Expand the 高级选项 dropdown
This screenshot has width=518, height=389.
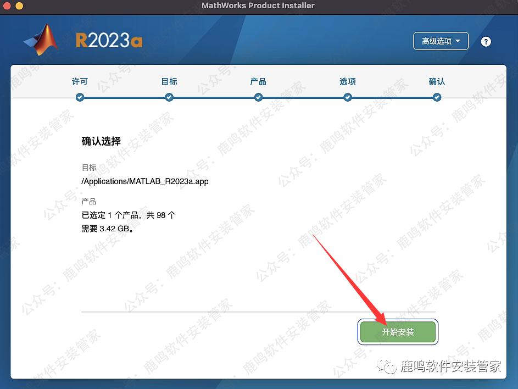[x=441, y=41]
